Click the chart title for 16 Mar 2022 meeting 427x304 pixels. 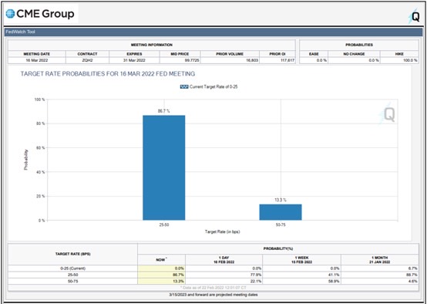point(108,73)
